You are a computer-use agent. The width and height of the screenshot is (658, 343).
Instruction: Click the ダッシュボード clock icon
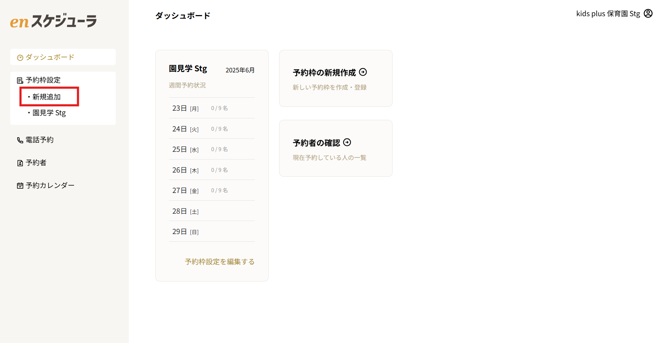[20, 57]
